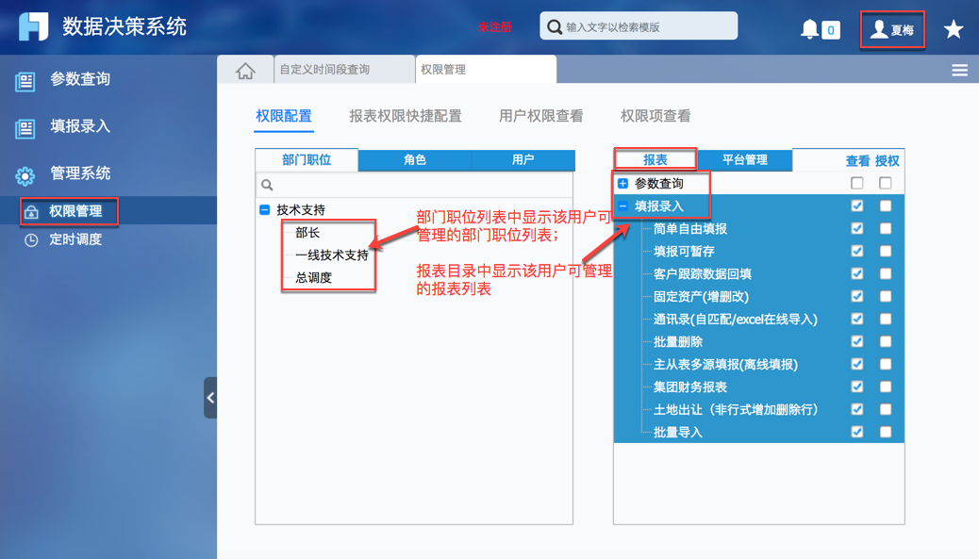Select the 报表 permissions tab

pos(655,159)
